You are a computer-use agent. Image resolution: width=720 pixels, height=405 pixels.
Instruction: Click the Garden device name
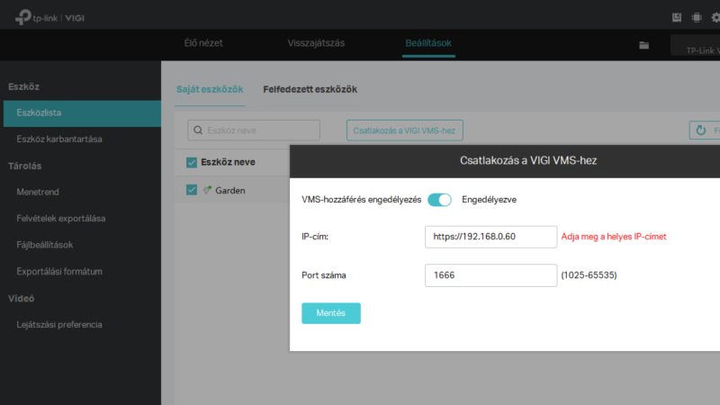(x=230, y=191)
